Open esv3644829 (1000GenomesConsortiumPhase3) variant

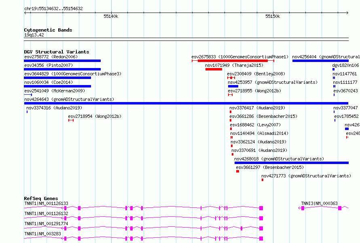tap(73, 74)
